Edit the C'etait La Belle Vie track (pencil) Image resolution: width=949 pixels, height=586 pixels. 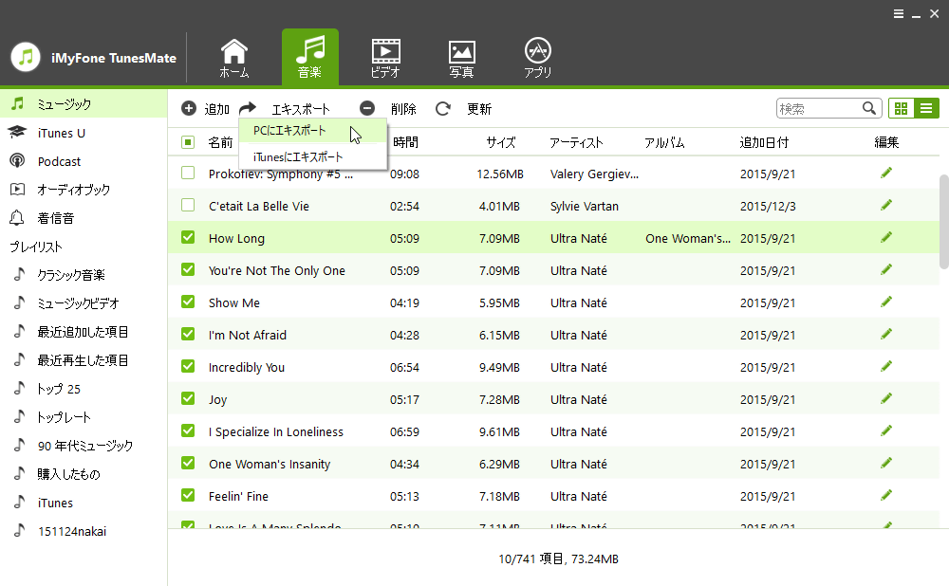[x=886, y=205]
